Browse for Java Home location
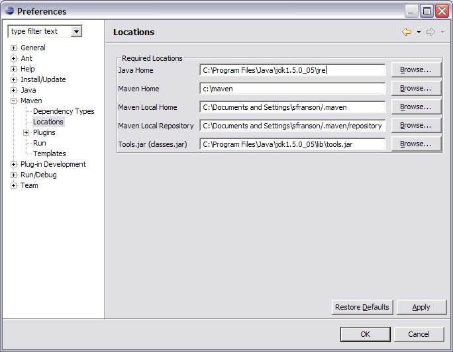The height and width of the screenshot is (352, 453). (416, 70)
